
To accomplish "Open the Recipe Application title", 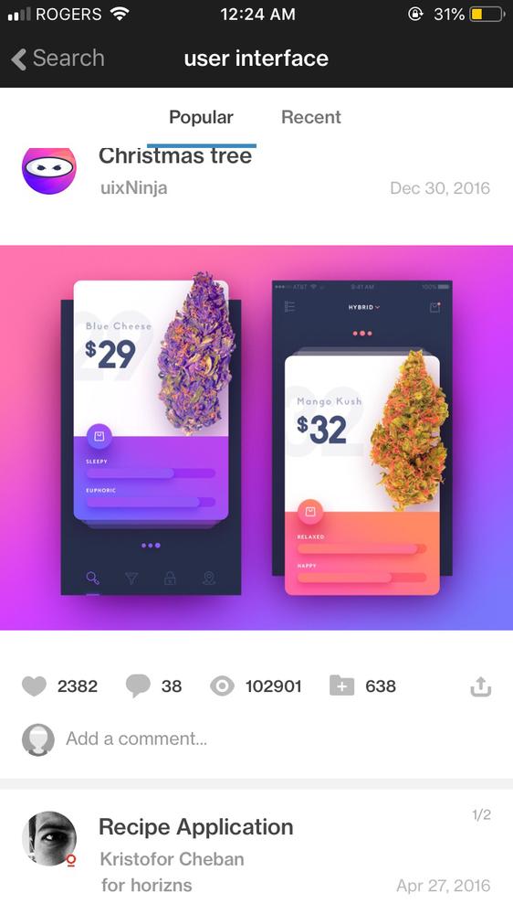I will click(x=195, y=827).
